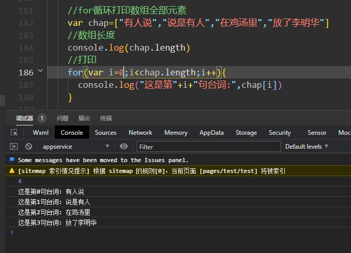Click line number 186 in the gutter
This screenshot has width=351, height=253.
(26, 72)
